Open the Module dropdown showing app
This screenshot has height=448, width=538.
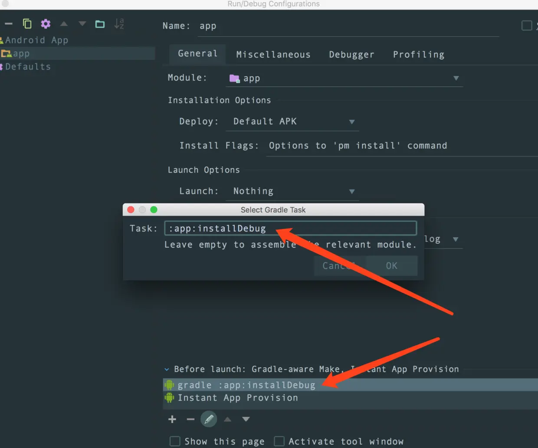click(x=345, y=78)
